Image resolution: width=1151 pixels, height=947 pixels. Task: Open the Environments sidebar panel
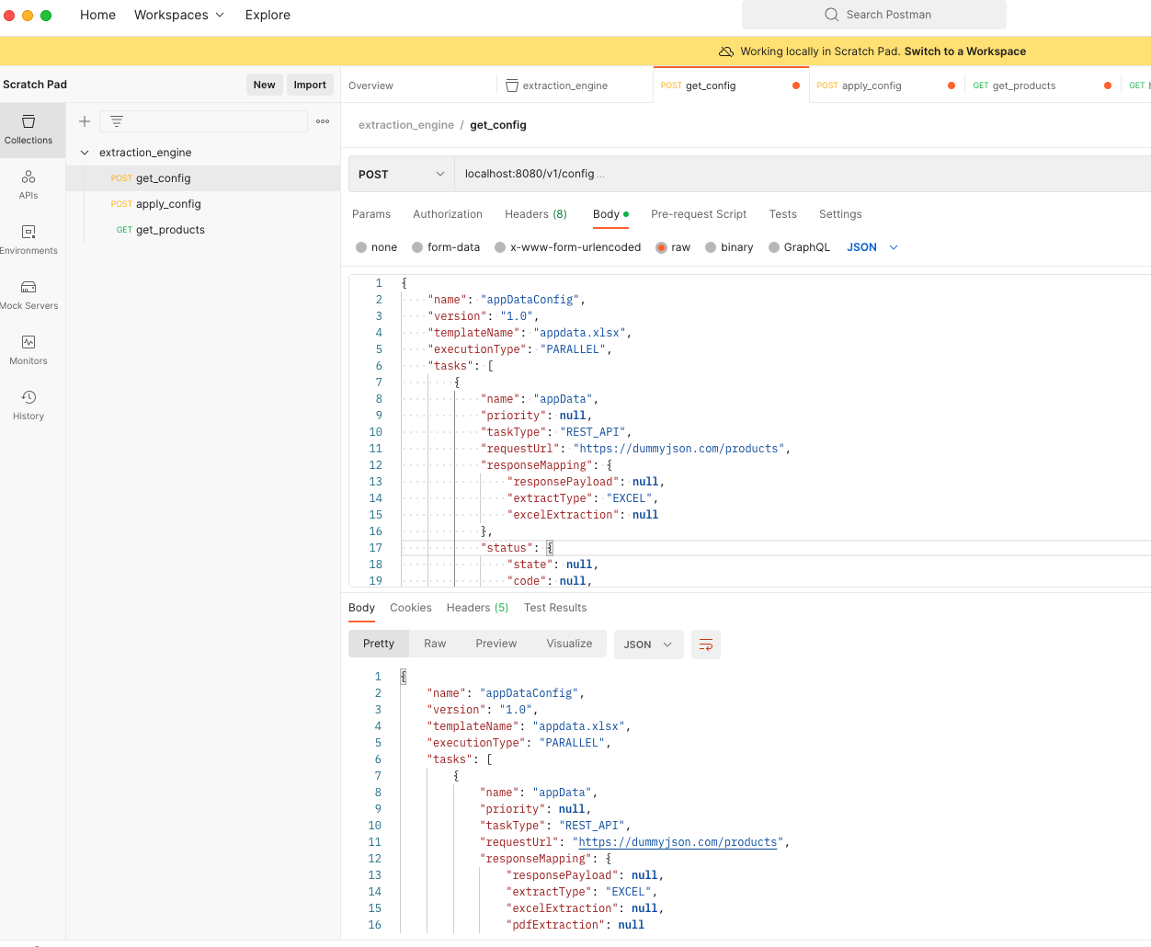(x=28, y=240)
